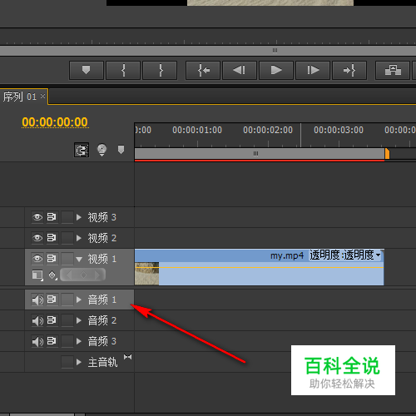Collapse the 视频 1 track

click(x=79, y=260)
